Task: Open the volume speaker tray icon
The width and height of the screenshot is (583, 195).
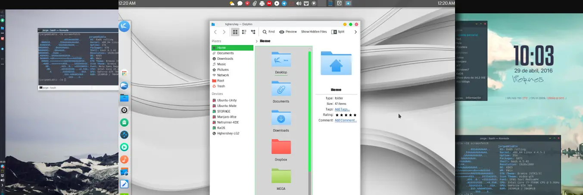Action: [299, 3]
